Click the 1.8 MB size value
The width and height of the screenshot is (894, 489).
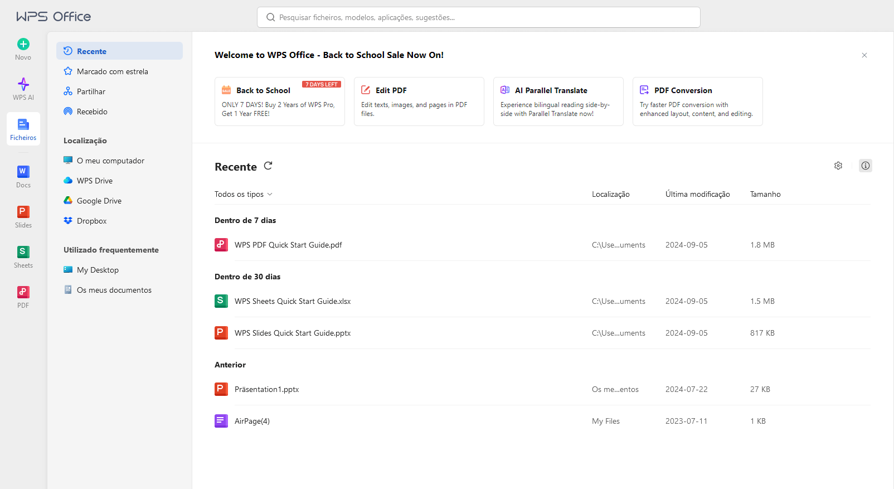coord(762,245)
